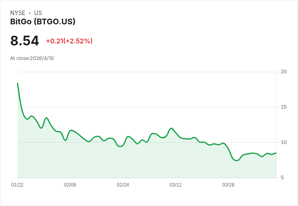Viewport: 298px width, 206px height.
Task: Click the chart line's starting peak at 01/22
Action: [17, 83]
